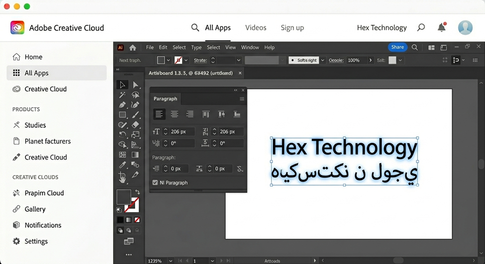Select the Curvature tool
This screenshot has width=485, height=264.
point(135,105)
